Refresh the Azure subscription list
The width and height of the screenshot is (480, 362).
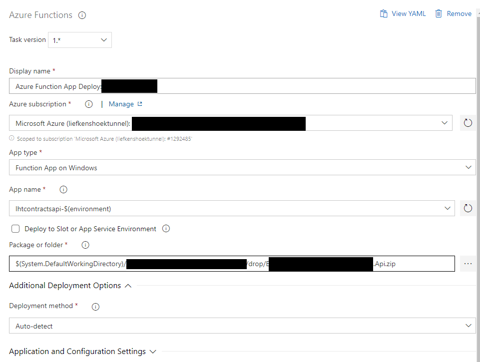(468, 123)
